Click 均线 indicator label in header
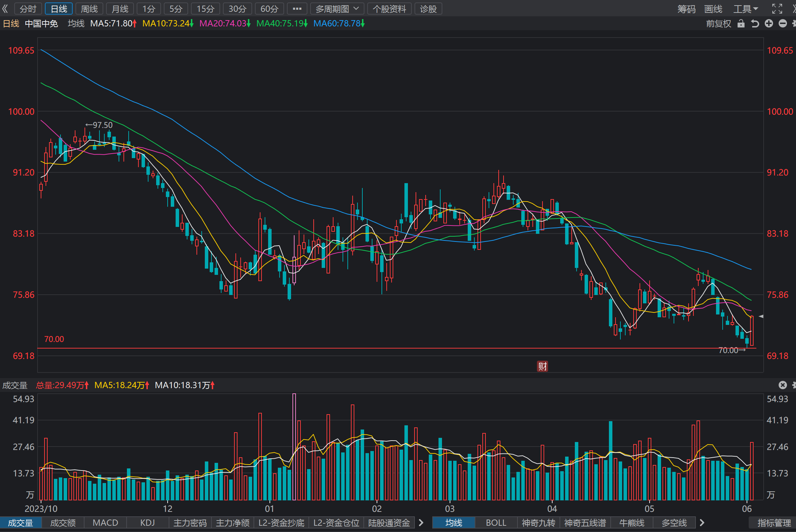The image size is (796, 532). [76, 24]
